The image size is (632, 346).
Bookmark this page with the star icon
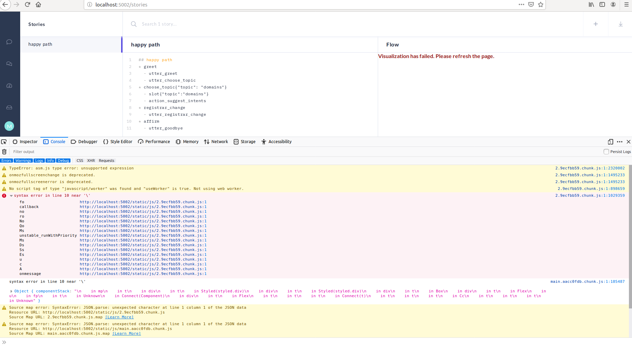tap(541, 4)
